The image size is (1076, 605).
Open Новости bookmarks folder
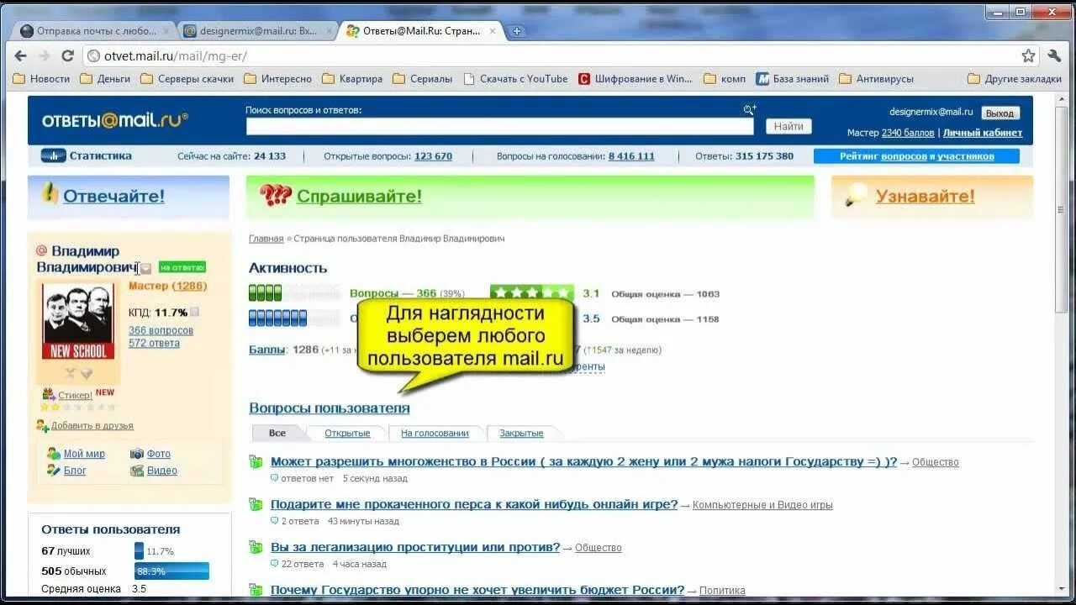tap(41, 79)
